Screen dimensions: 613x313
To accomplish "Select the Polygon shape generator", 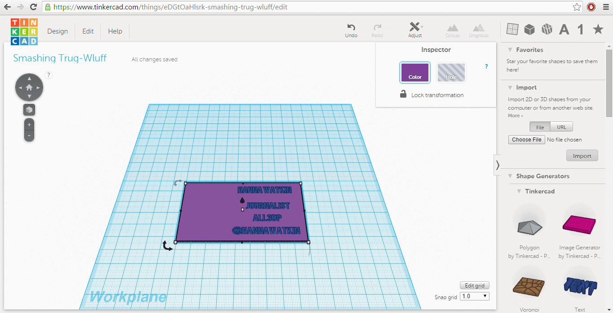I will (x=529, y=227).
